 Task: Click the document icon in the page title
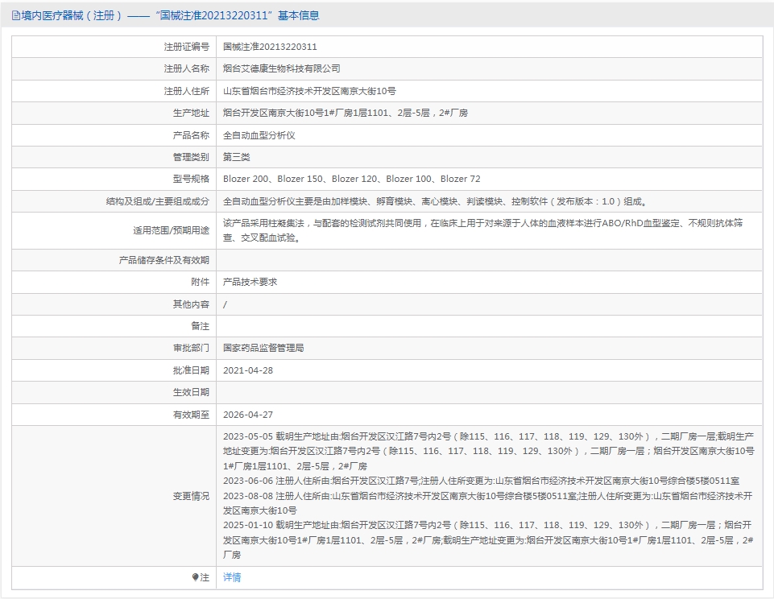tap(16, 15)
